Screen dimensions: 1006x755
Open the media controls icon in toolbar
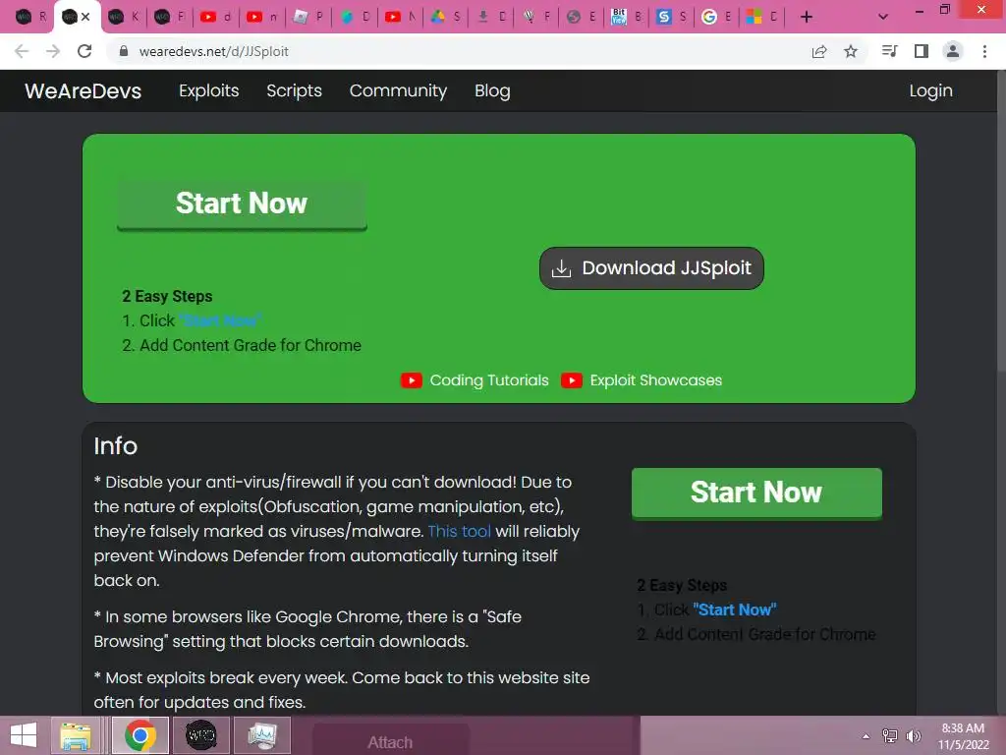pyautogui.click(x=889, y=51)
